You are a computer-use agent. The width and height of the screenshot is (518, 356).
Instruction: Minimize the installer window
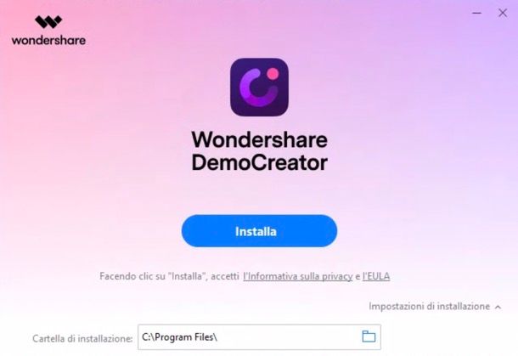(x=476, y=14)
